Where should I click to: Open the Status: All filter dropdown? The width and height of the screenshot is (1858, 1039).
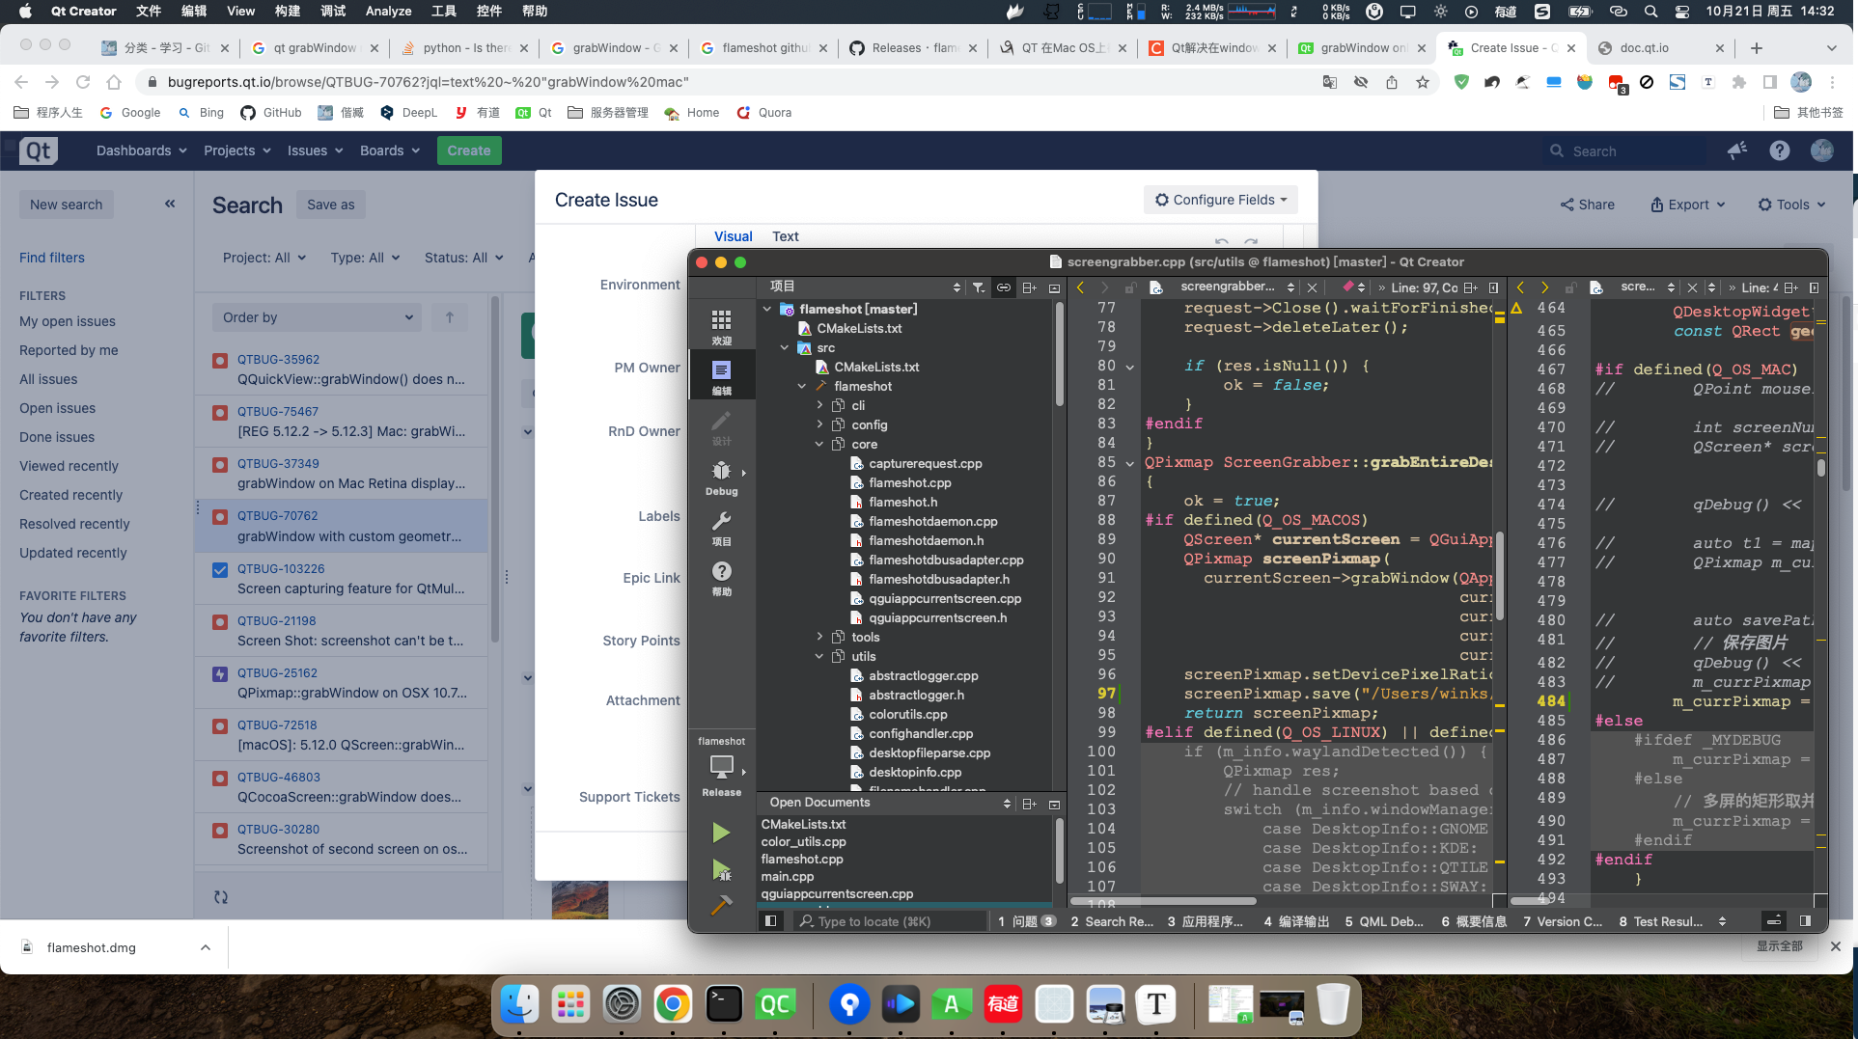pyautogui.click(x=463, y=258)
